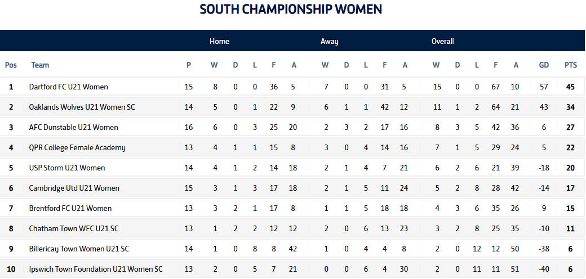Image resolution: width=586 pixels, height=279 pixels.
Task: Sort by the Pos column header
Action: tap(11, 65)
